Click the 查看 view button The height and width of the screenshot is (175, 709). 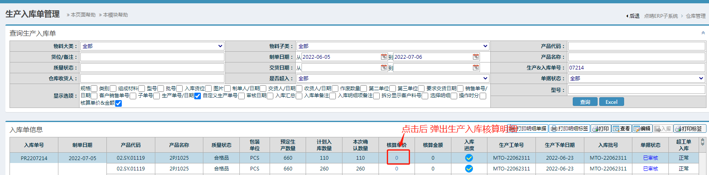[622, 129]
